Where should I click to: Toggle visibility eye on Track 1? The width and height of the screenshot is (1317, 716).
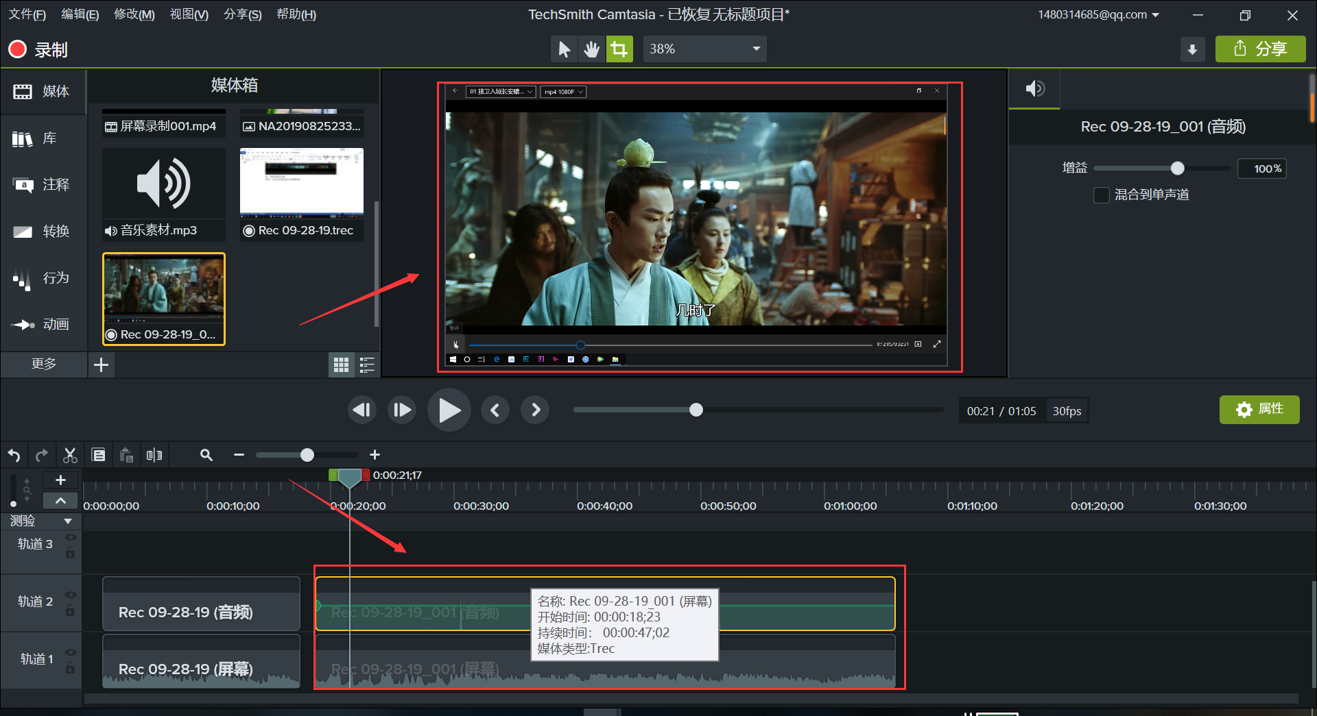pos(70,652)
